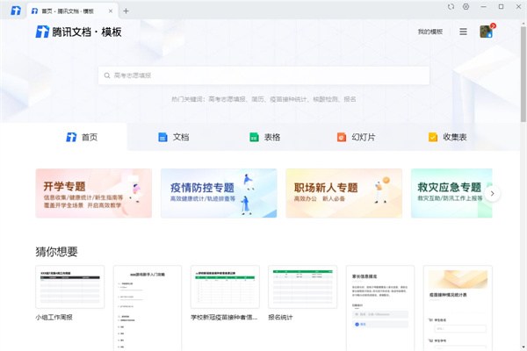Select 核酸检测 hot keyword

[x=325, y=99]
